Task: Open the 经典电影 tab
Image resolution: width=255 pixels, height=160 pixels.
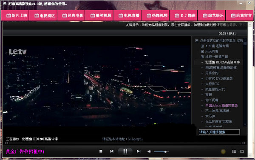Action: 71,15
